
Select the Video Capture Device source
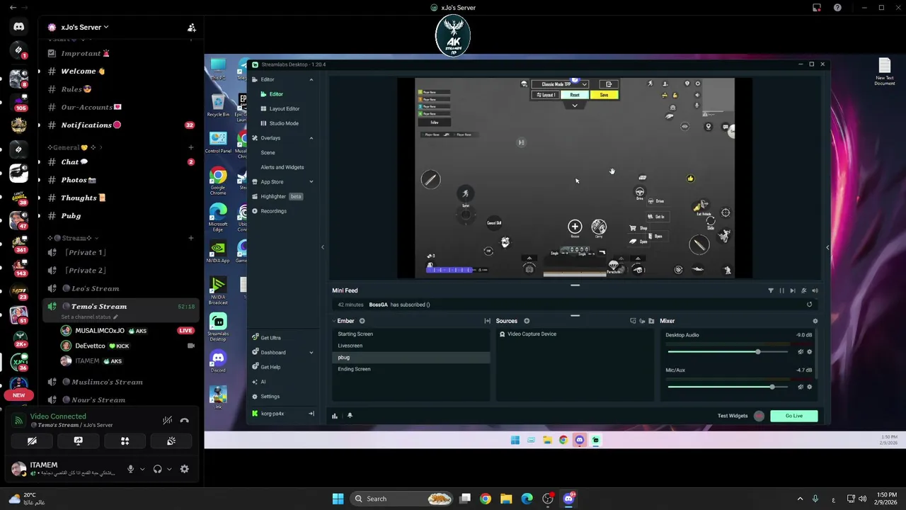tap(575, 334)
